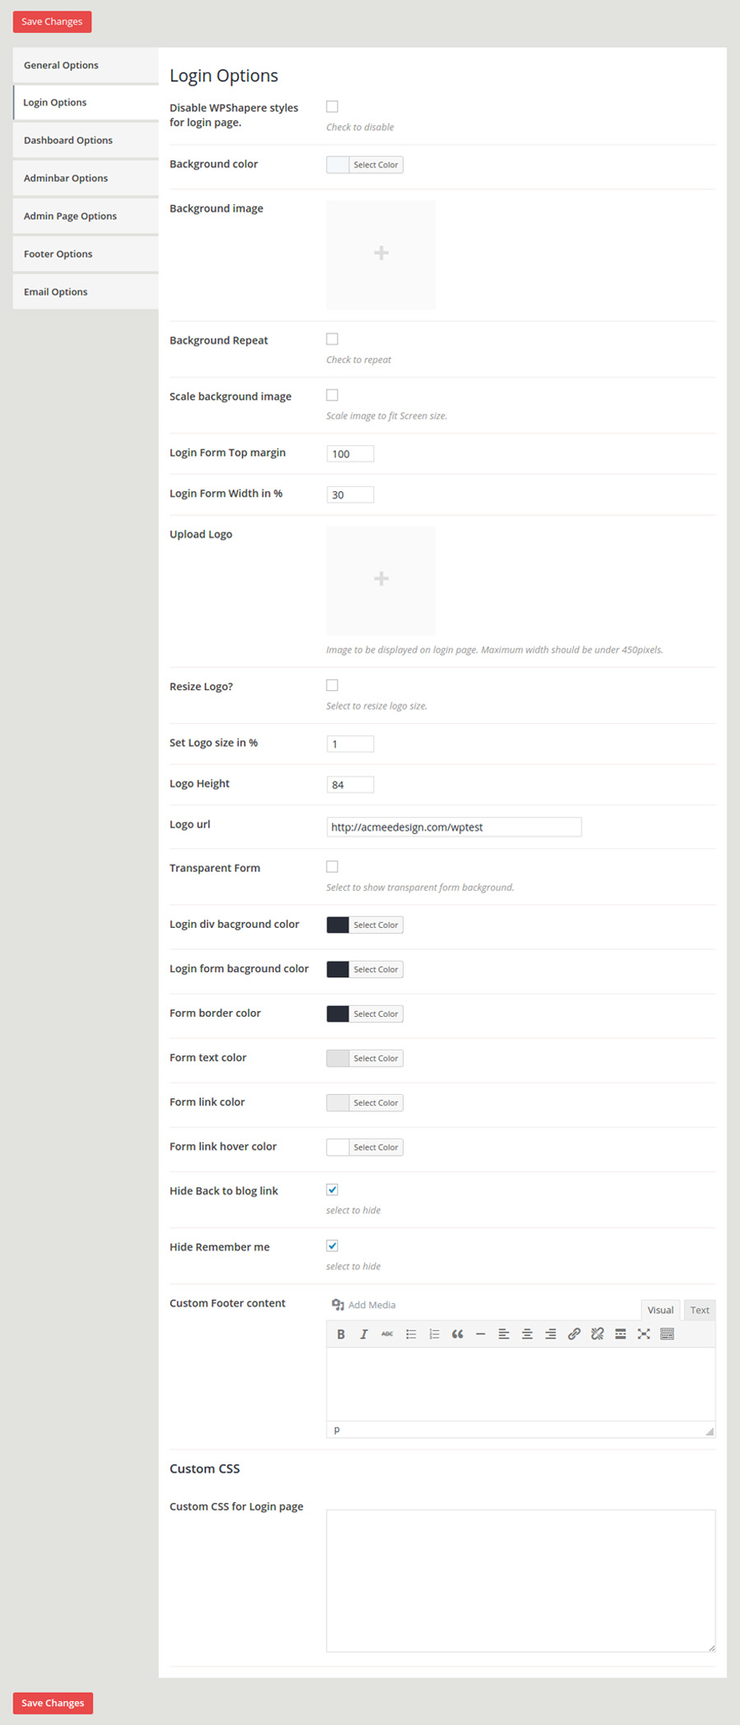This screenshot has width=740, height=1725.
Task: Toggle bold formatting in footer editor
Action: click(340, 1334)
